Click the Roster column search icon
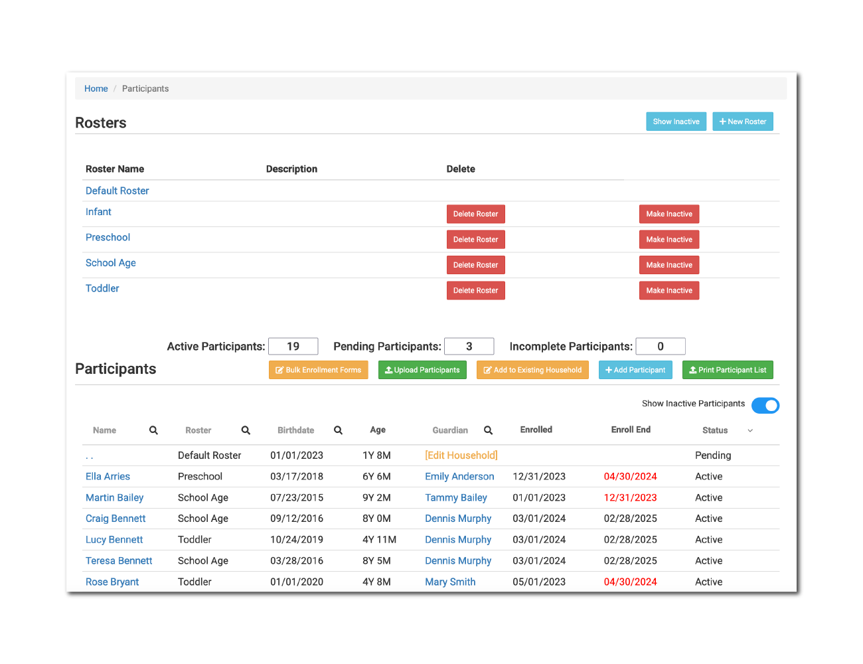 (246, 430)
